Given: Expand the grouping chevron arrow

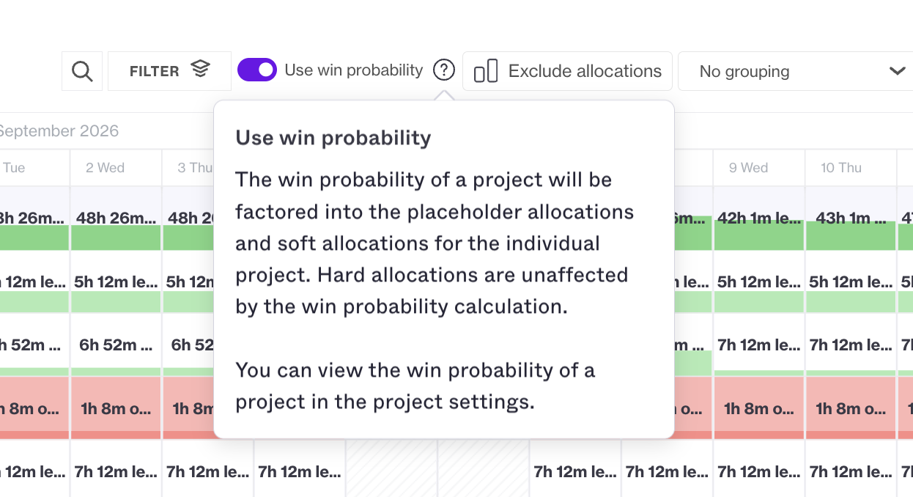Looking at the screenshot, I should [x=897, y=71].
